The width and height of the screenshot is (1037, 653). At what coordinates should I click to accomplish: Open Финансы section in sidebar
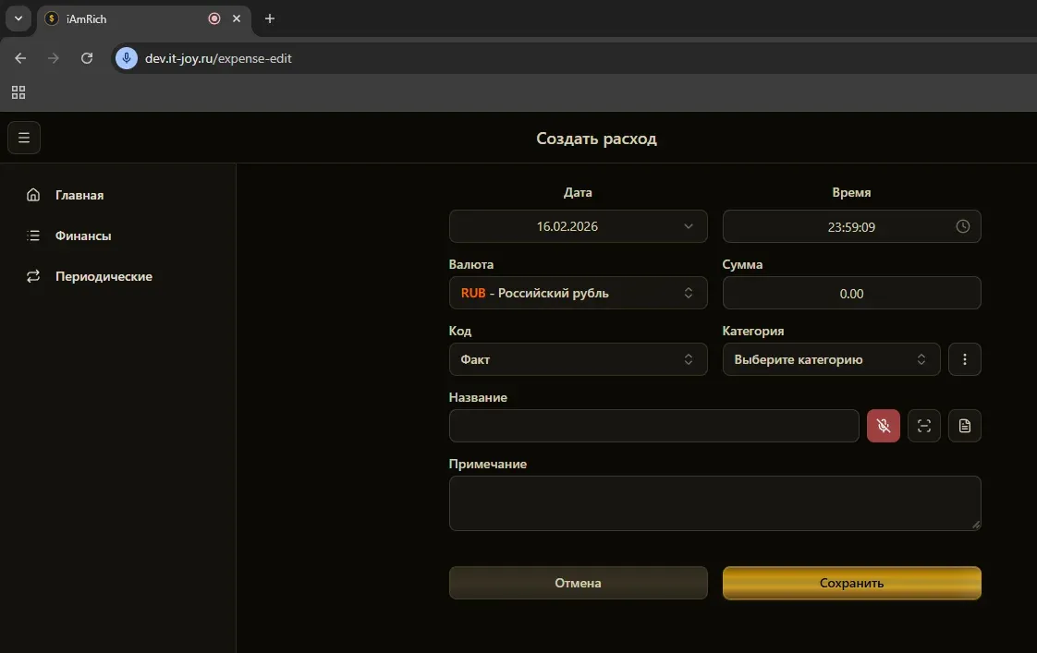[x=82, y=236]
